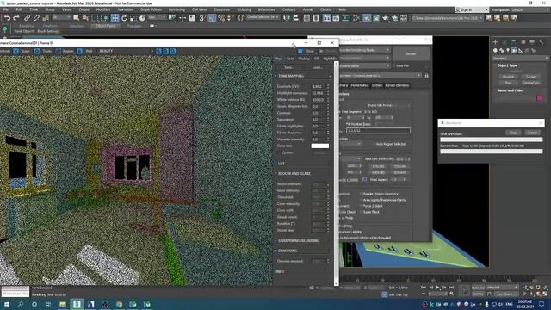The image size is (551, 310).
Task: Toggle the Angle Snap icon
Action: [212, 18]
